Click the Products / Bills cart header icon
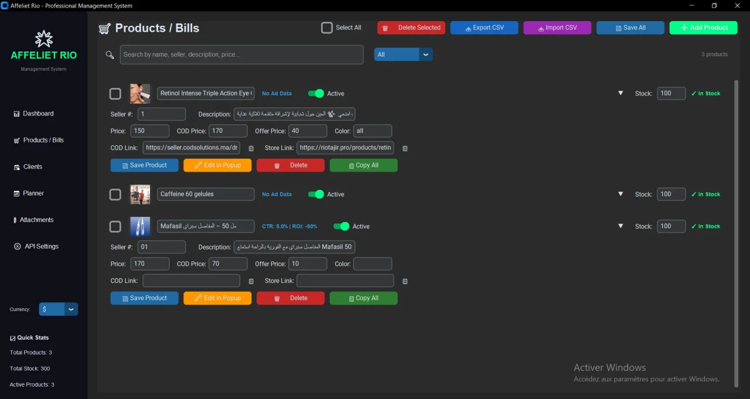Screen dimensions: 750x399 point(104,28)
